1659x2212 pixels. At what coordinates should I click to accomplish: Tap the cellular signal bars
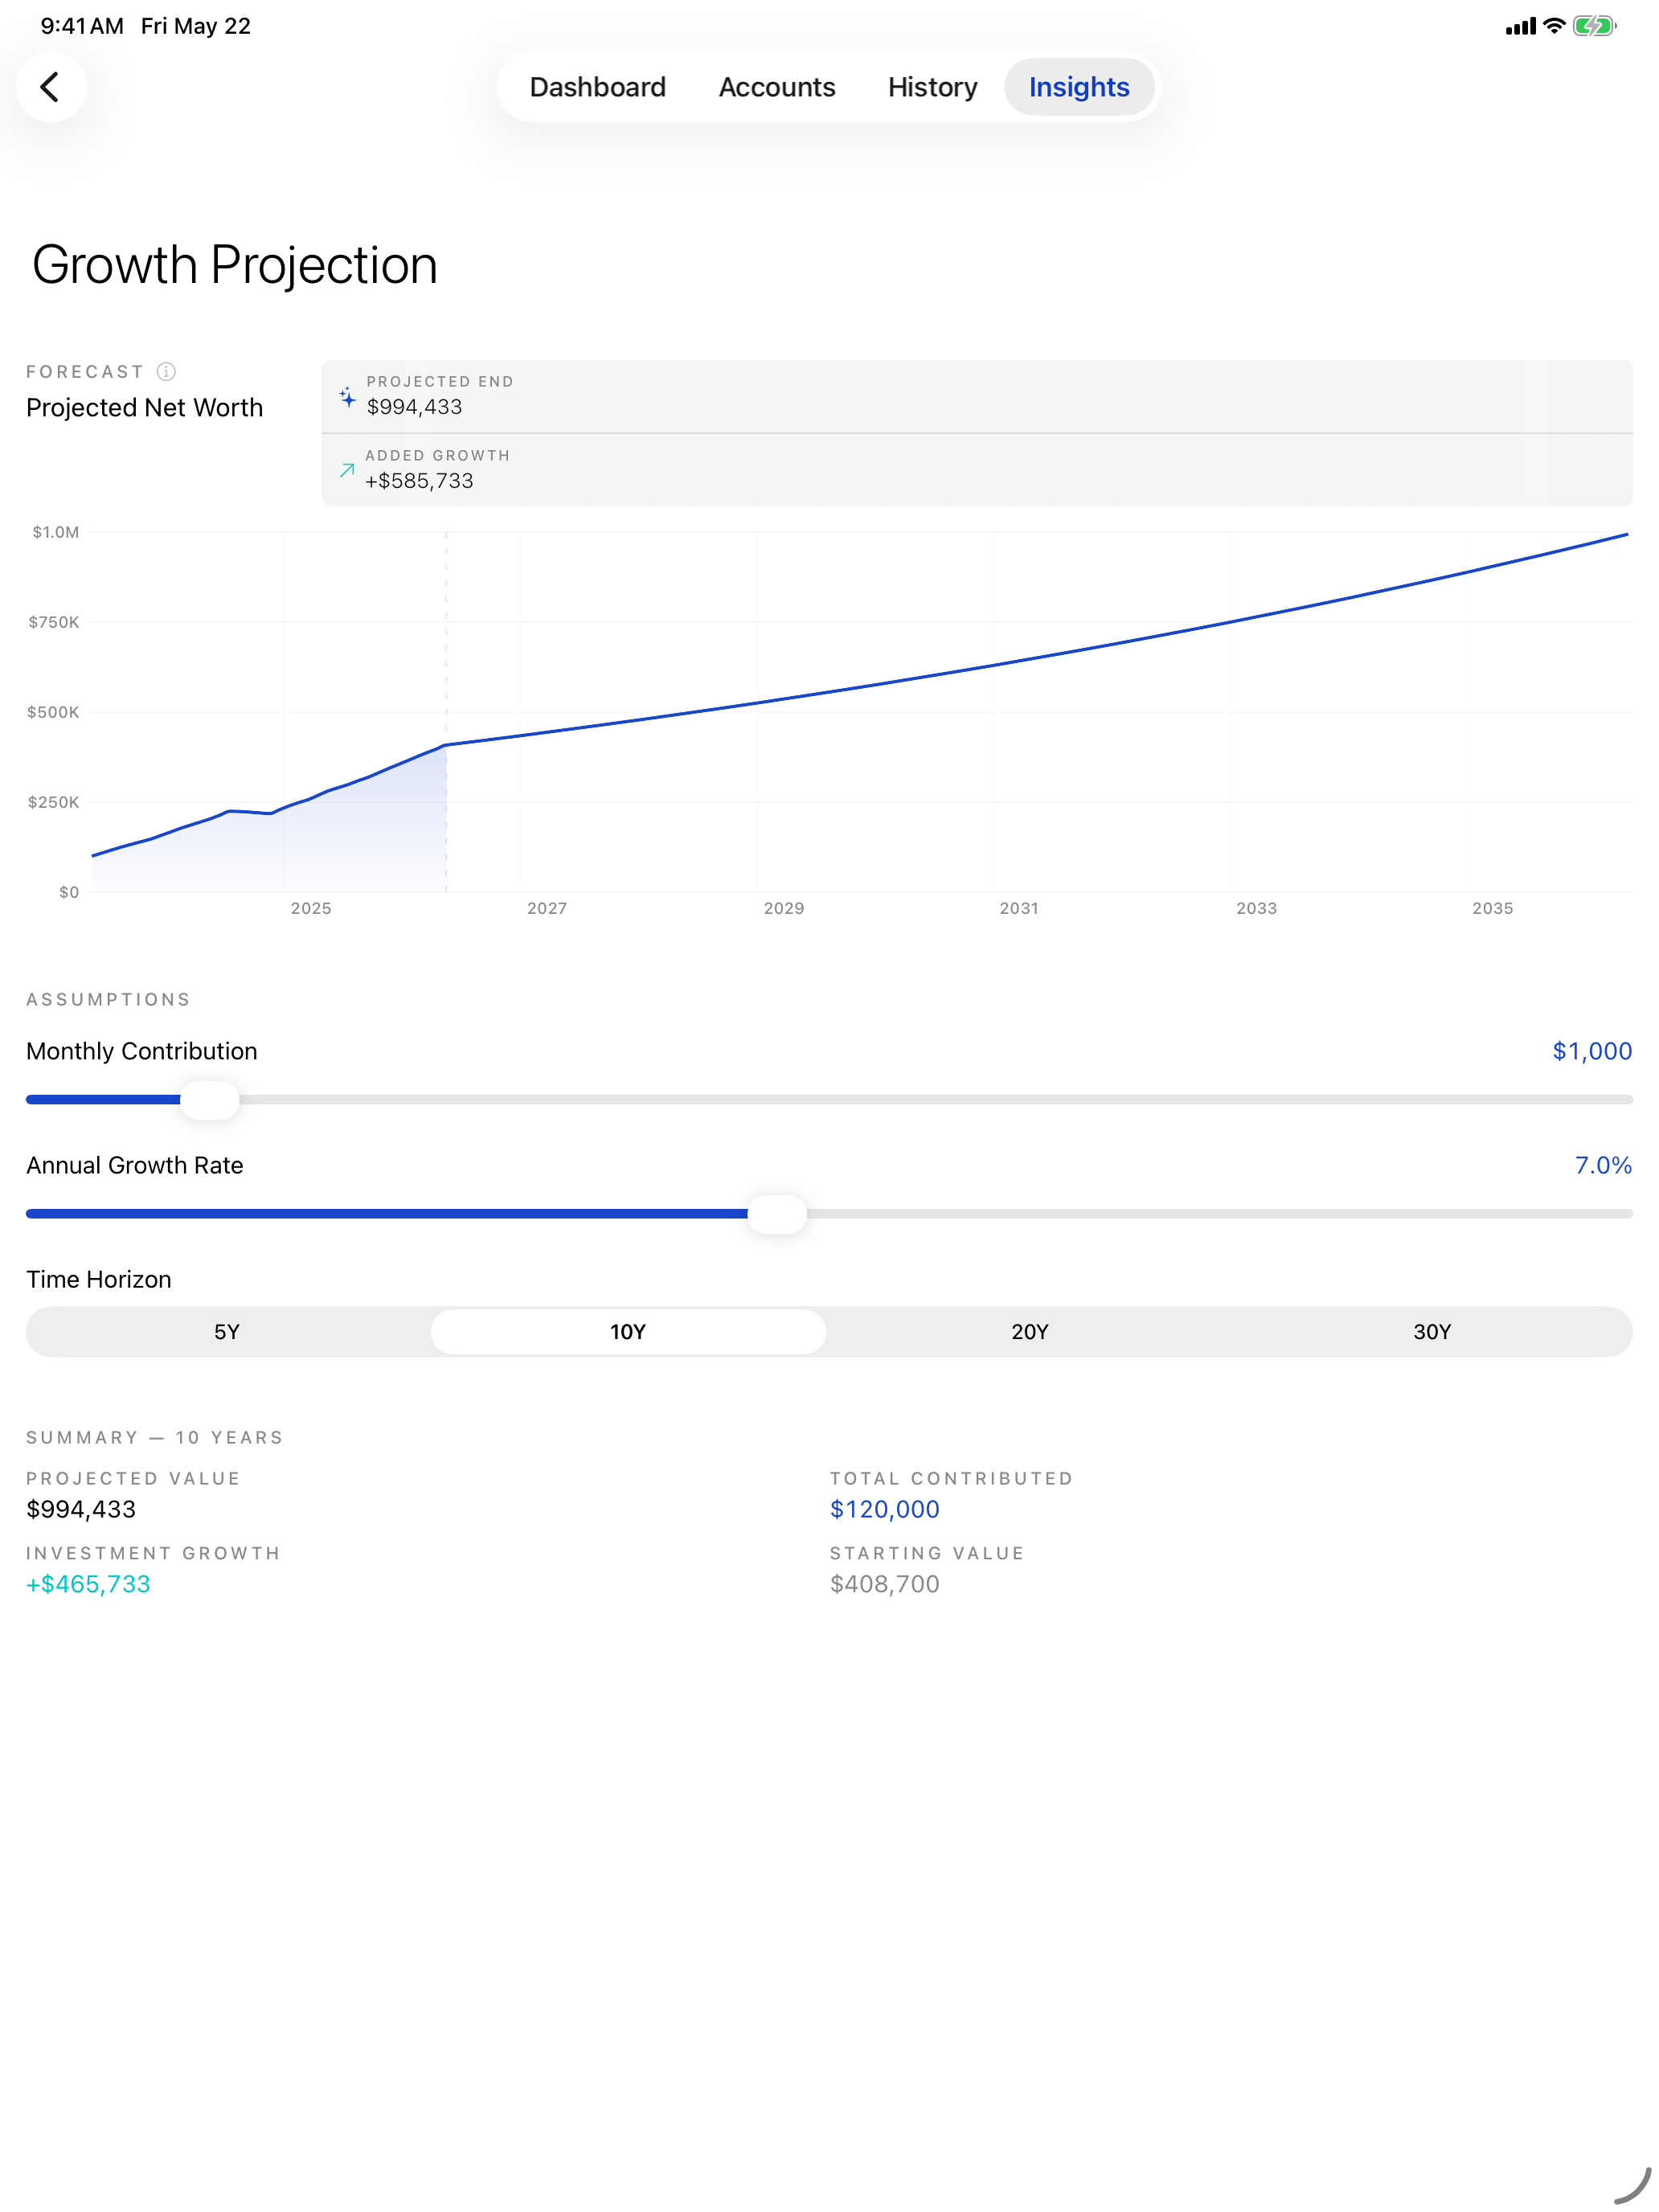coord(1520,27)
